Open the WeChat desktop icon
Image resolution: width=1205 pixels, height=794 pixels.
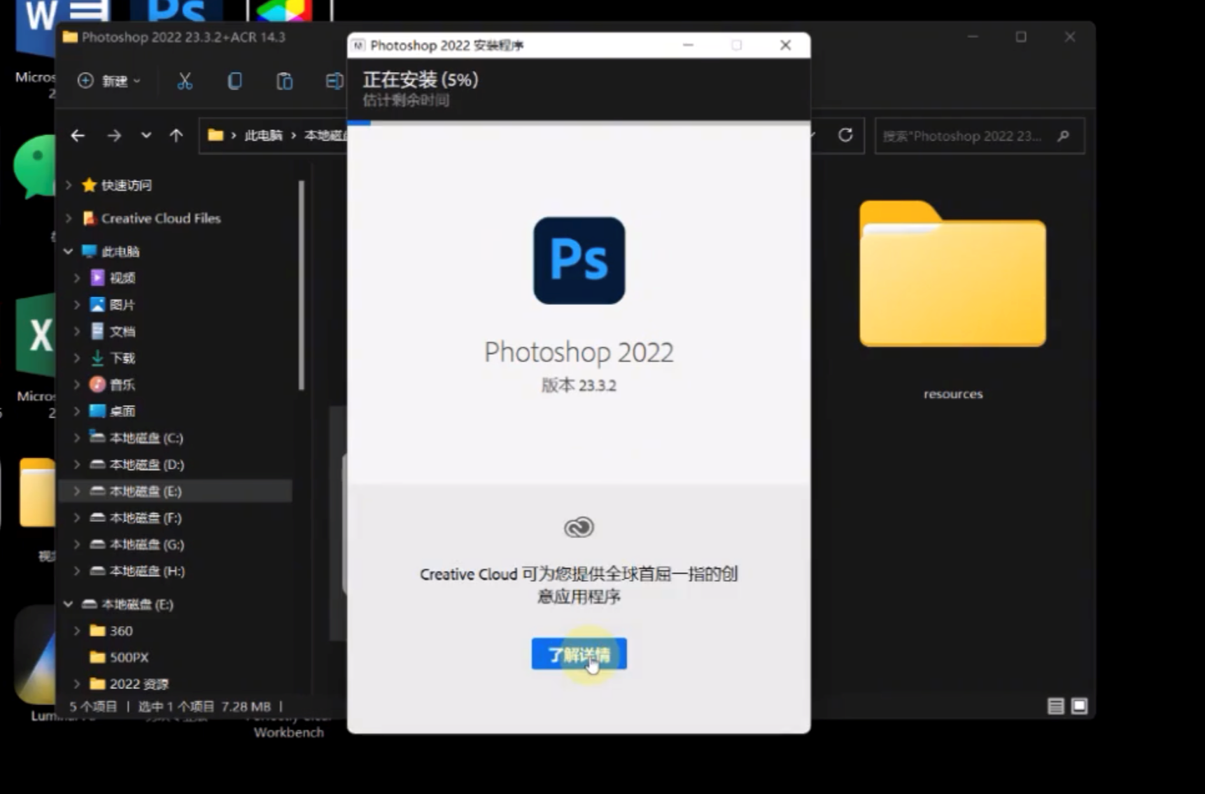[x=35, y=166]
